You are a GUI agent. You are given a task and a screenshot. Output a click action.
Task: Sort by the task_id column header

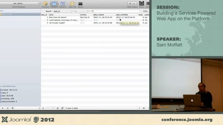pyautogui.click(x=44, y=15)
